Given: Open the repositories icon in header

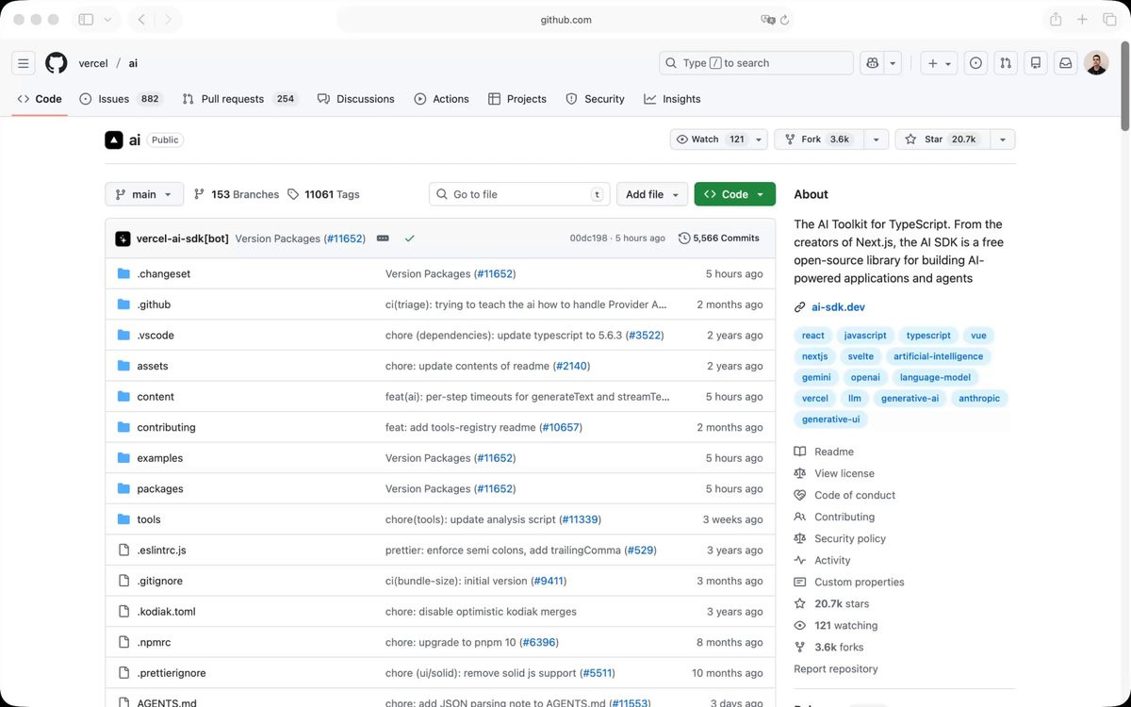Looking at the screenshot, I should [1036, 63].
